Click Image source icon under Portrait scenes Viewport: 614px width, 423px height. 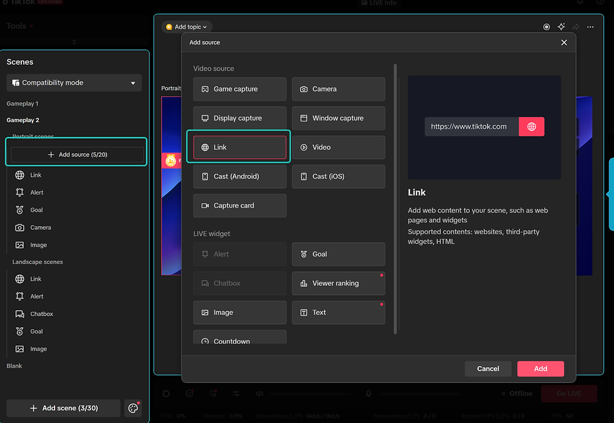pos(19,245)
